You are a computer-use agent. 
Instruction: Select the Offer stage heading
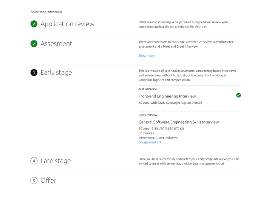48,180
